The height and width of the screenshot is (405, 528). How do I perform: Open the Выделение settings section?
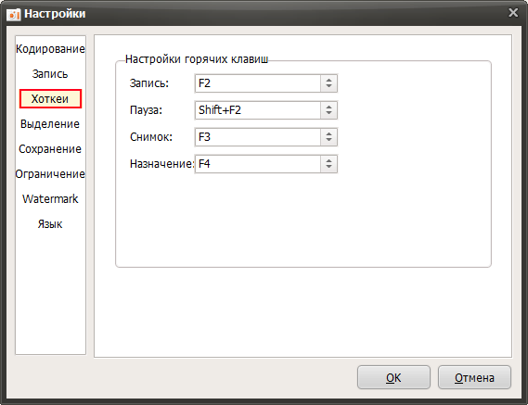[x=50, y=124]
